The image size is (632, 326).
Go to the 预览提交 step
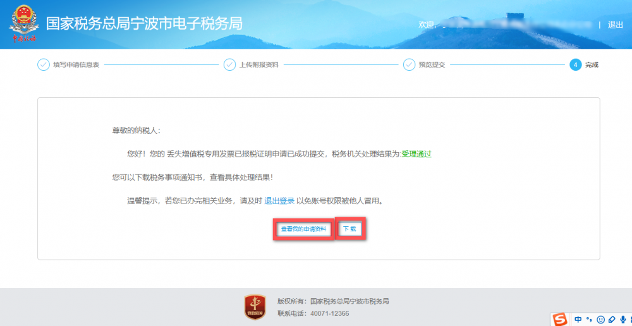click(x=432, y=65)
